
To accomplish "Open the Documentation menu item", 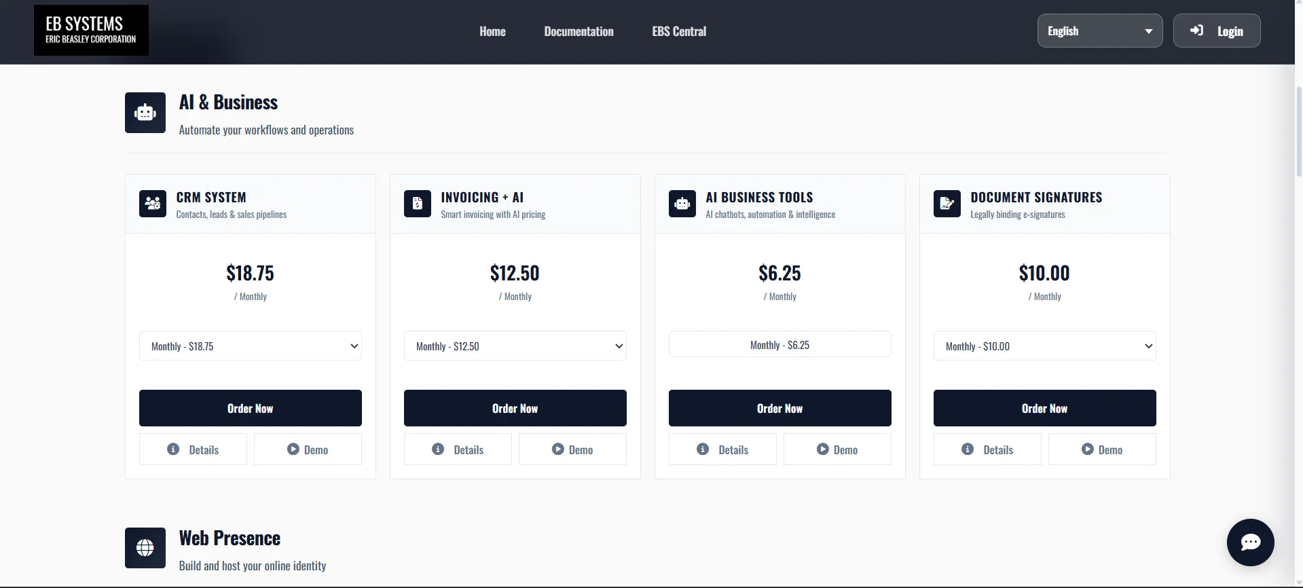I will point(579,31).
